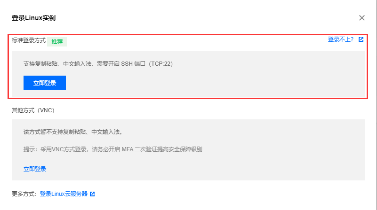Click the 其他方式 (VNC) heading
The height and width of the screenshot is (210, 377).
click(x=33, y=110)
